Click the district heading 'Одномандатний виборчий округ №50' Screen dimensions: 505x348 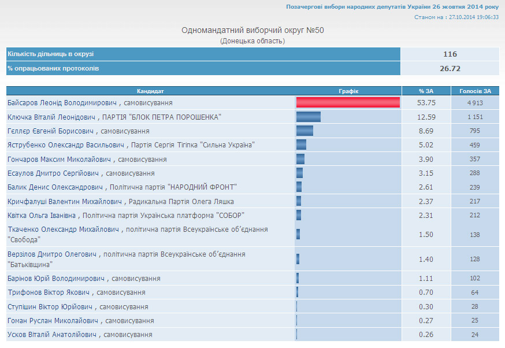pyautogui.click(x=252, y=30)
